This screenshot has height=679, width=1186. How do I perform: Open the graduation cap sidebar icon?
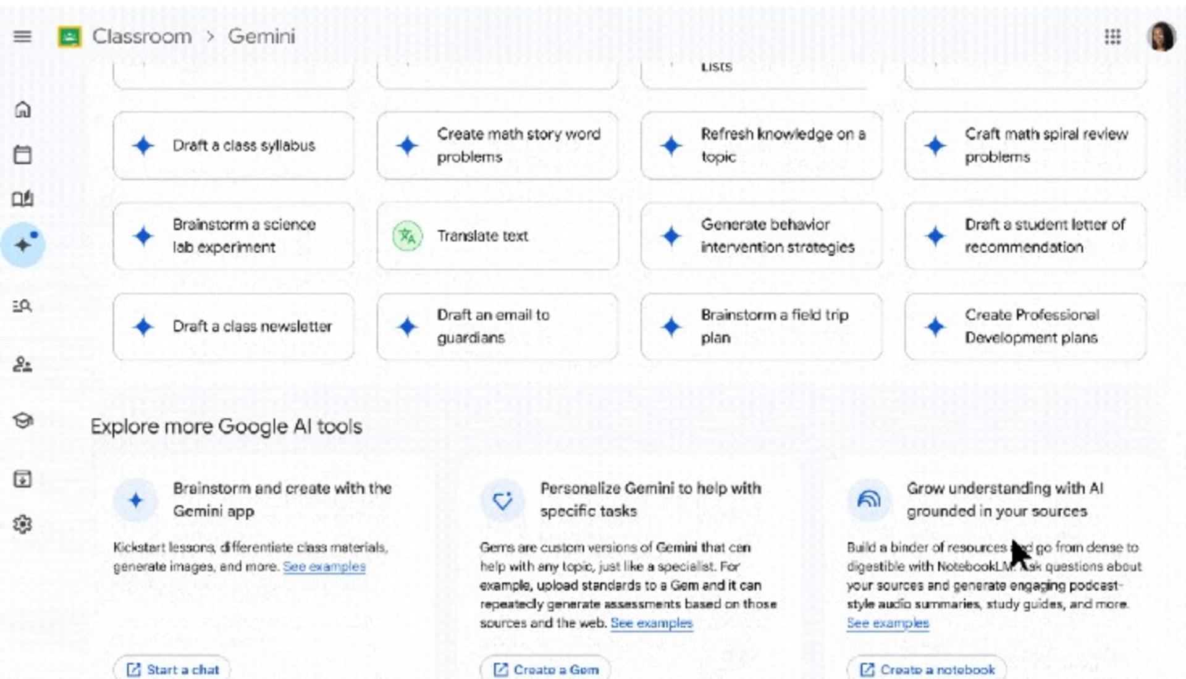(23, 421)
